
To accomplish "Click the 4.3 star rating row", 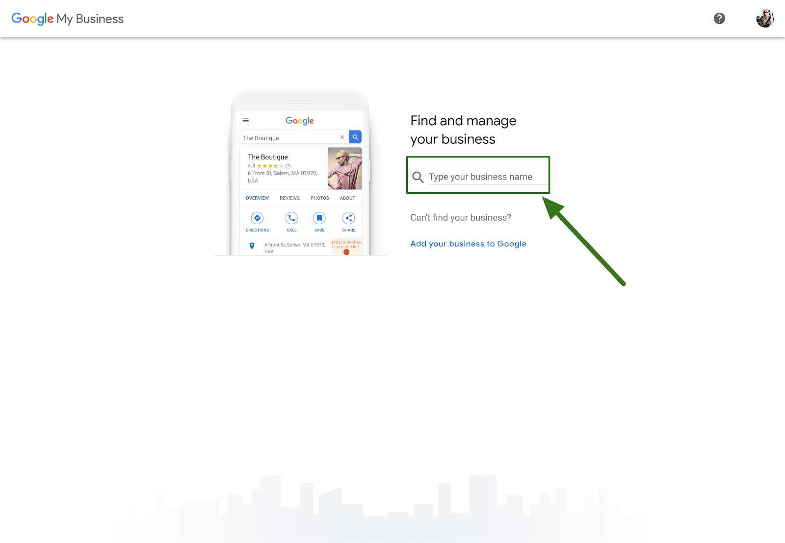I will (x=269, y=166).
